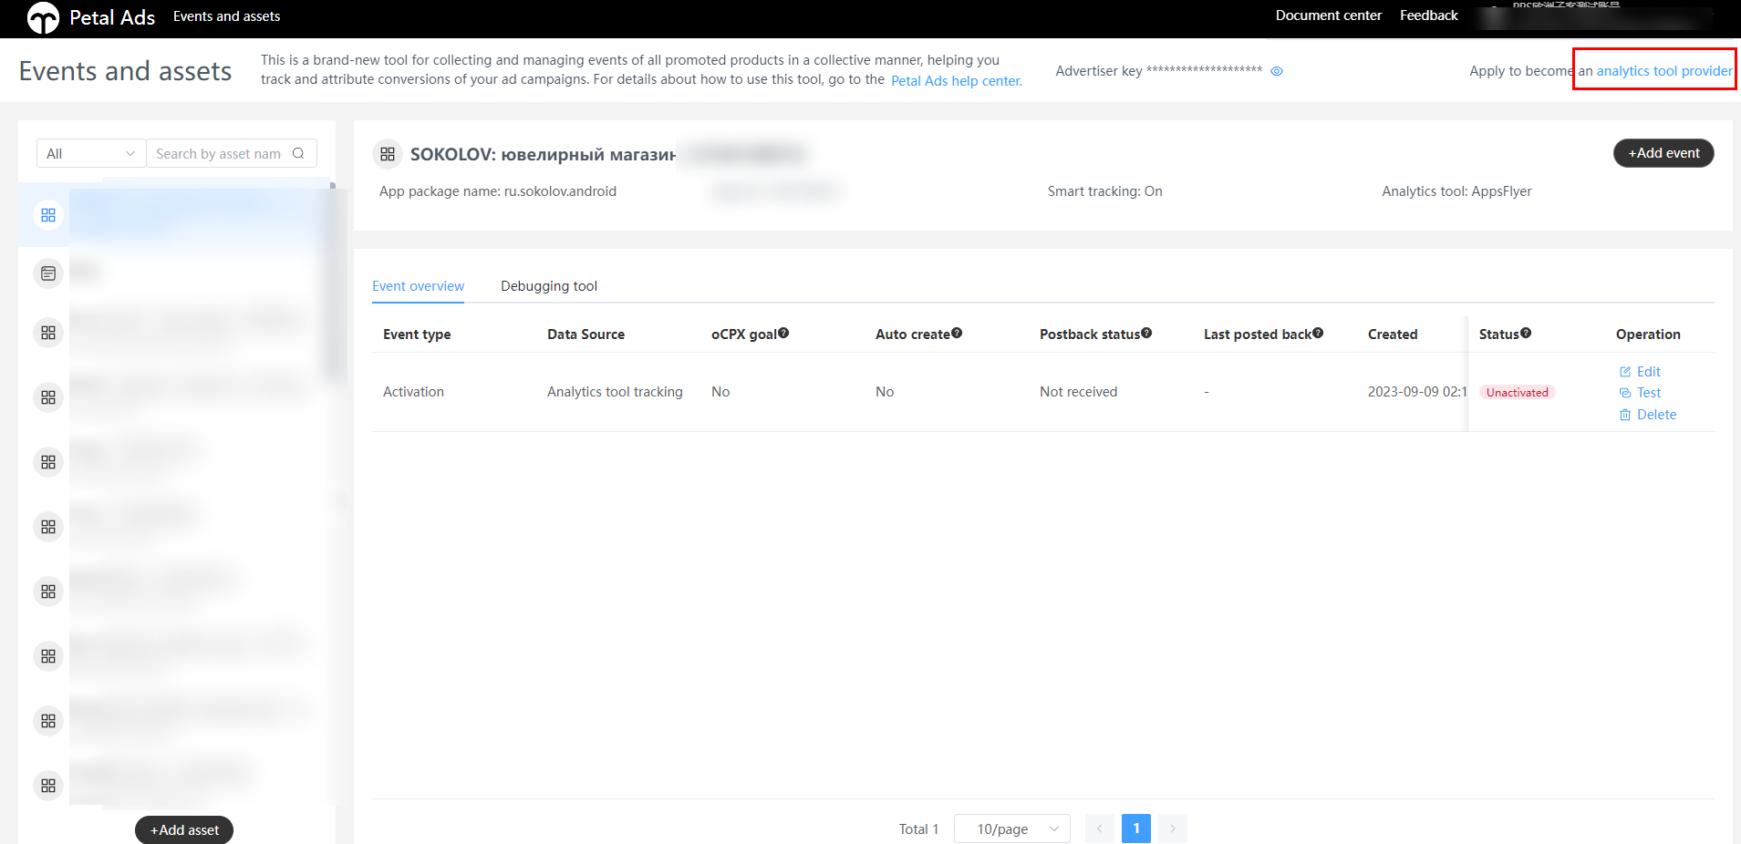This screenshot has height=844, width=1741.
Task: Click the next page arrow in pagination
Action: coord(1173,829)
